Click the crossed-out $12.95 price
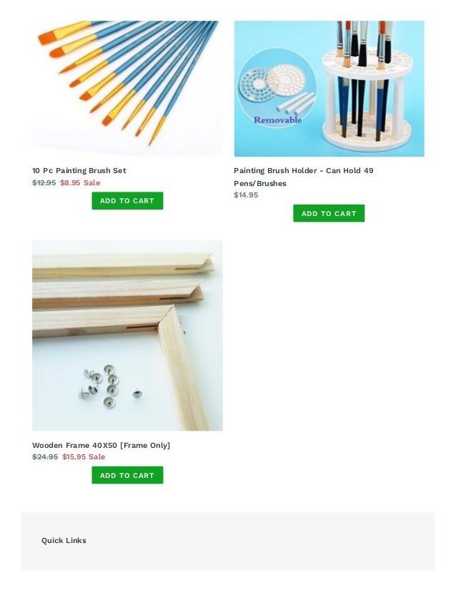456x591 pixels. pyautogui.click(x=44, y=182)
